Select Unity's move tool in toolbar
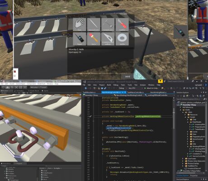Image resolution: width=208 pixels, height=181 pixels. [8, 87]
